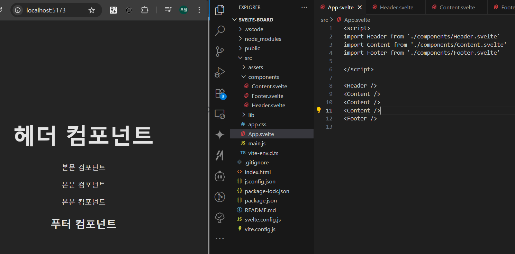This screenshot has height=254, width=515.
Task: Open Chrome three-dot menu
Action: coord(199,10)
